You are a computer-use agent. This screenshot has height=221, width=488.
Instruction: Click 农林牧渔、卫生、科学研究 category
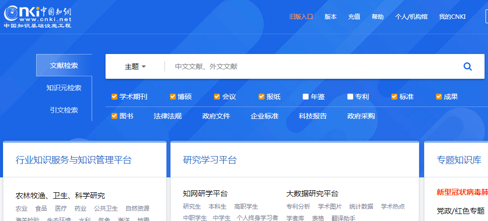(60, 196)
